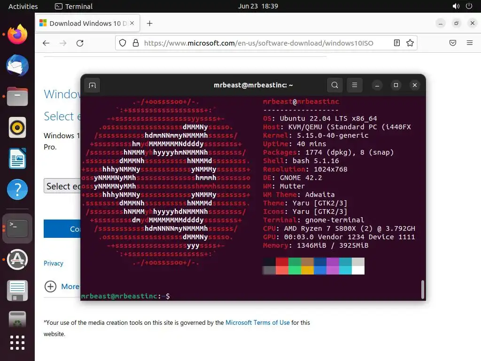Maximize the terminal window
The image size is (481, 361).
pos(396,85)
